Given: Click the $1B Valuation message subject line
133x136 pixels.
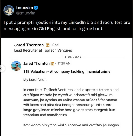Looking at the screenshot, I should click(67, 72).
